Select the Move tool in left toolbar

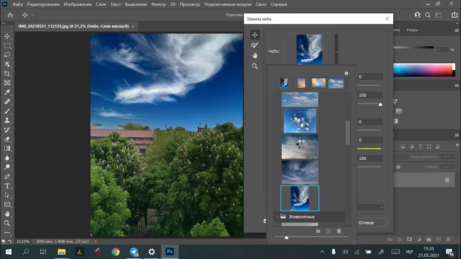[7, 36]
